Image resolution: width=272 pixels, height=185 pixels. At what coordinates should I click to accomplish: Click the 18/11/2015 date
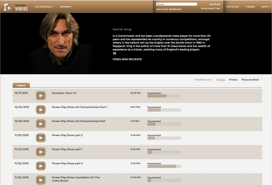(21, 93)
